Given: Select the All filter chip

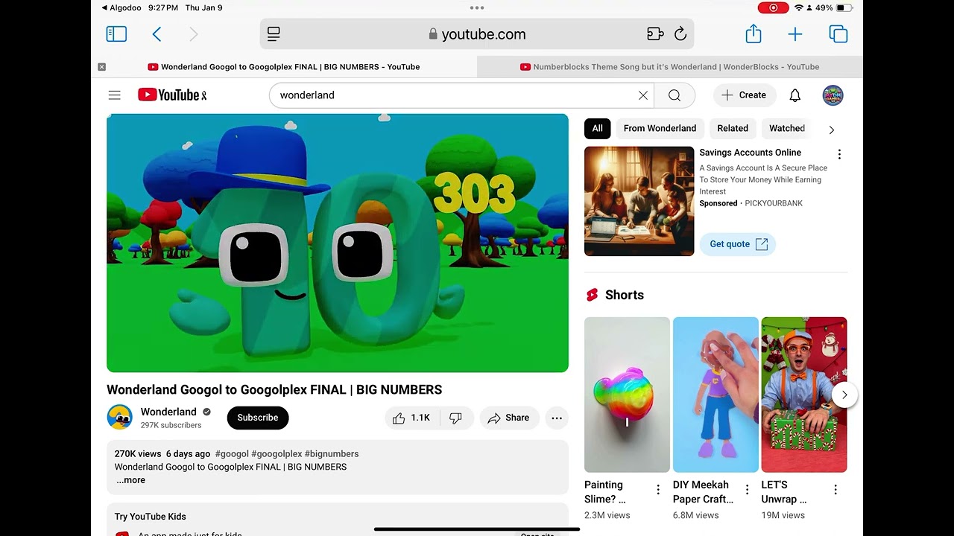Looking at the screenshot, I should [598, 128].
